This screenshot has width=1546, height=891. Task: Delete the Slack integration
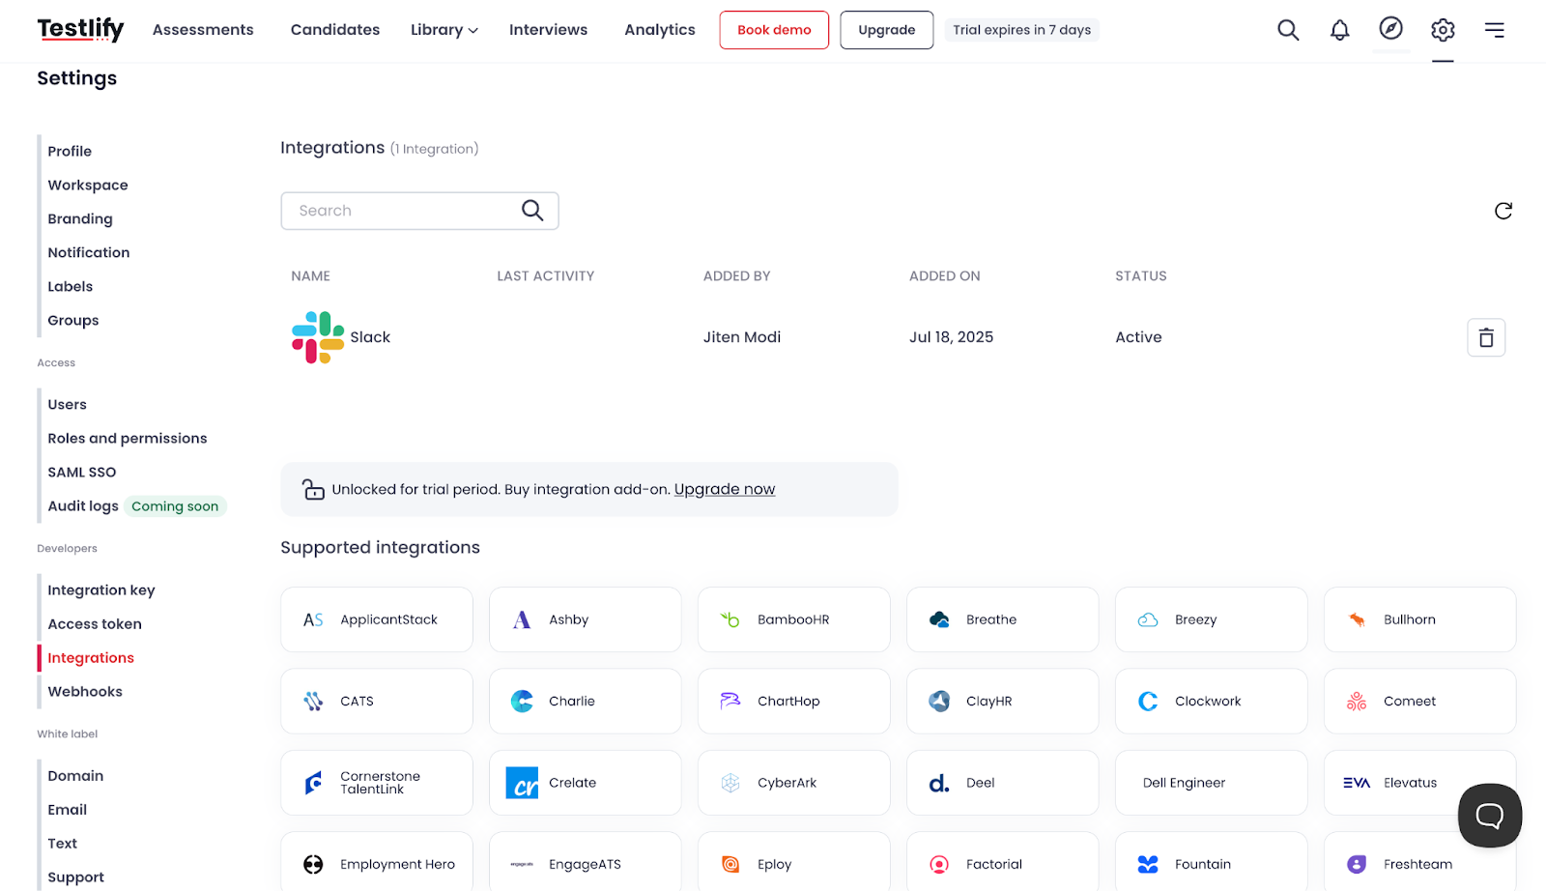1486,337
